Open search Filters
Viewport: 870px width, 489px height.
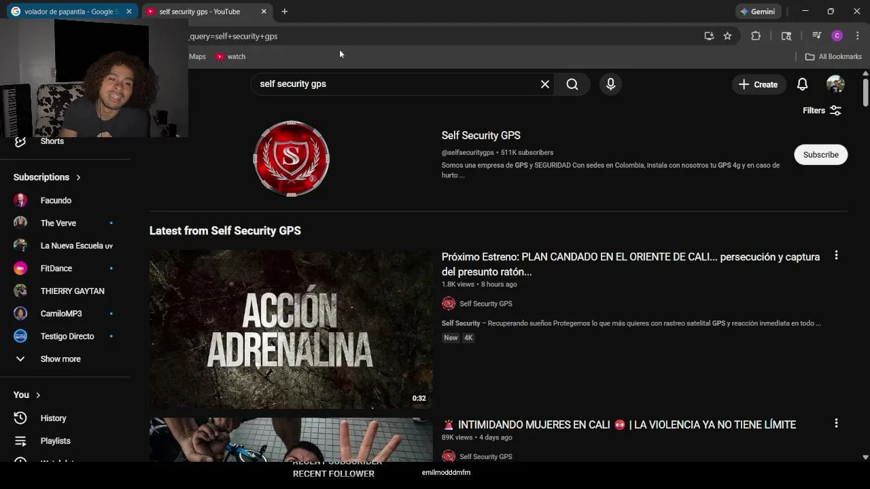click(822, 111)
